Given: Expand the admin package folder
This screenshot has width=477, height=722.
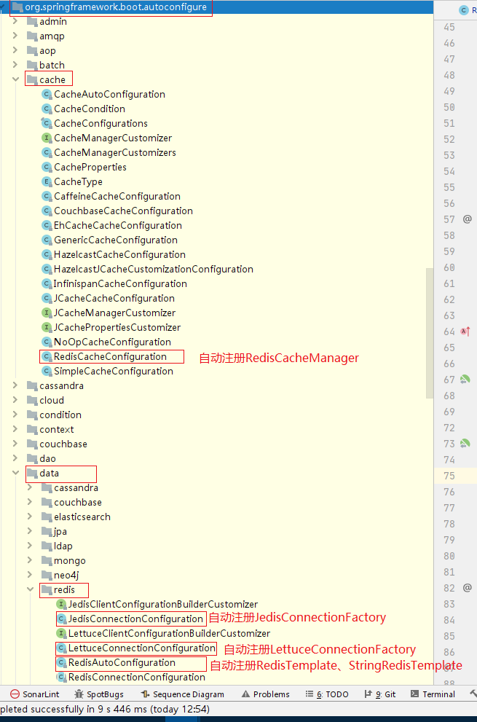Looking at the screenshot, I should [15, 21].
